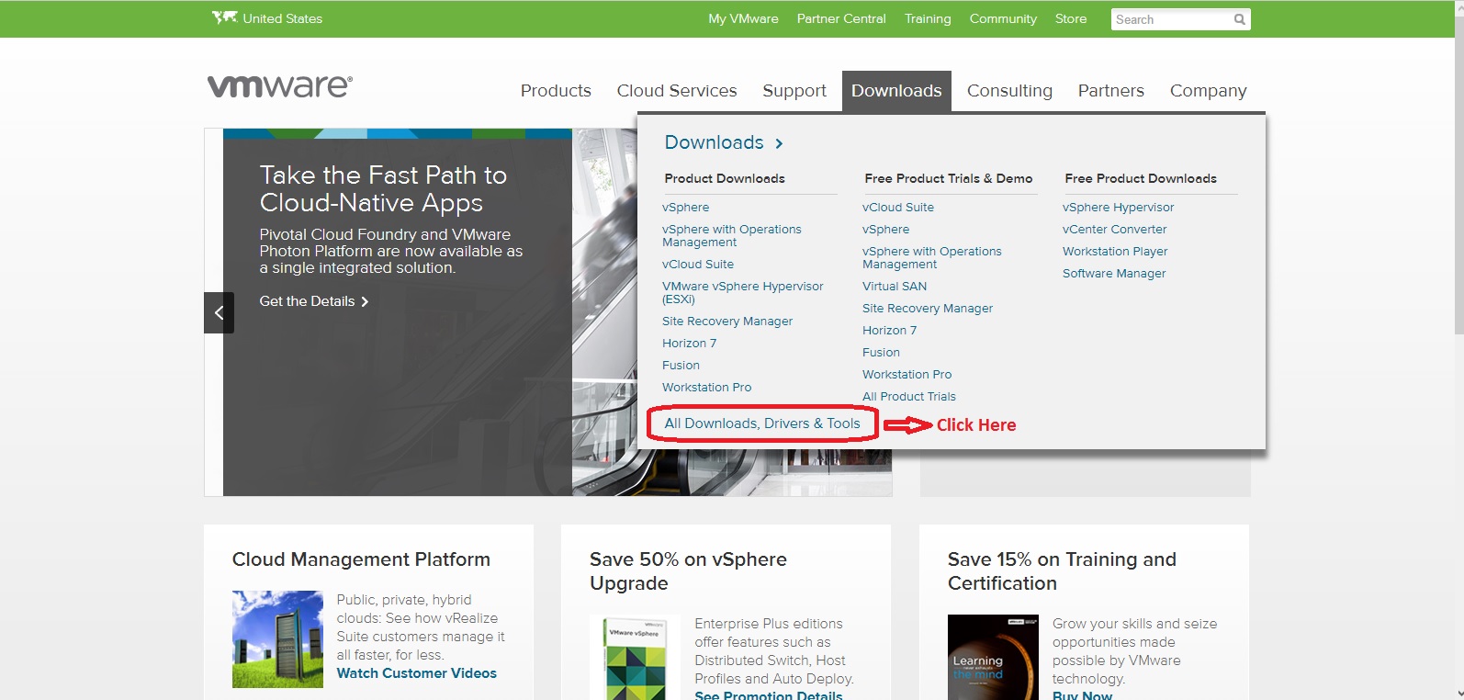Open Horizon 7 under Product Downloads
Image resolution: width=1464 pixels, height=700 pixels.
point(690,344)
